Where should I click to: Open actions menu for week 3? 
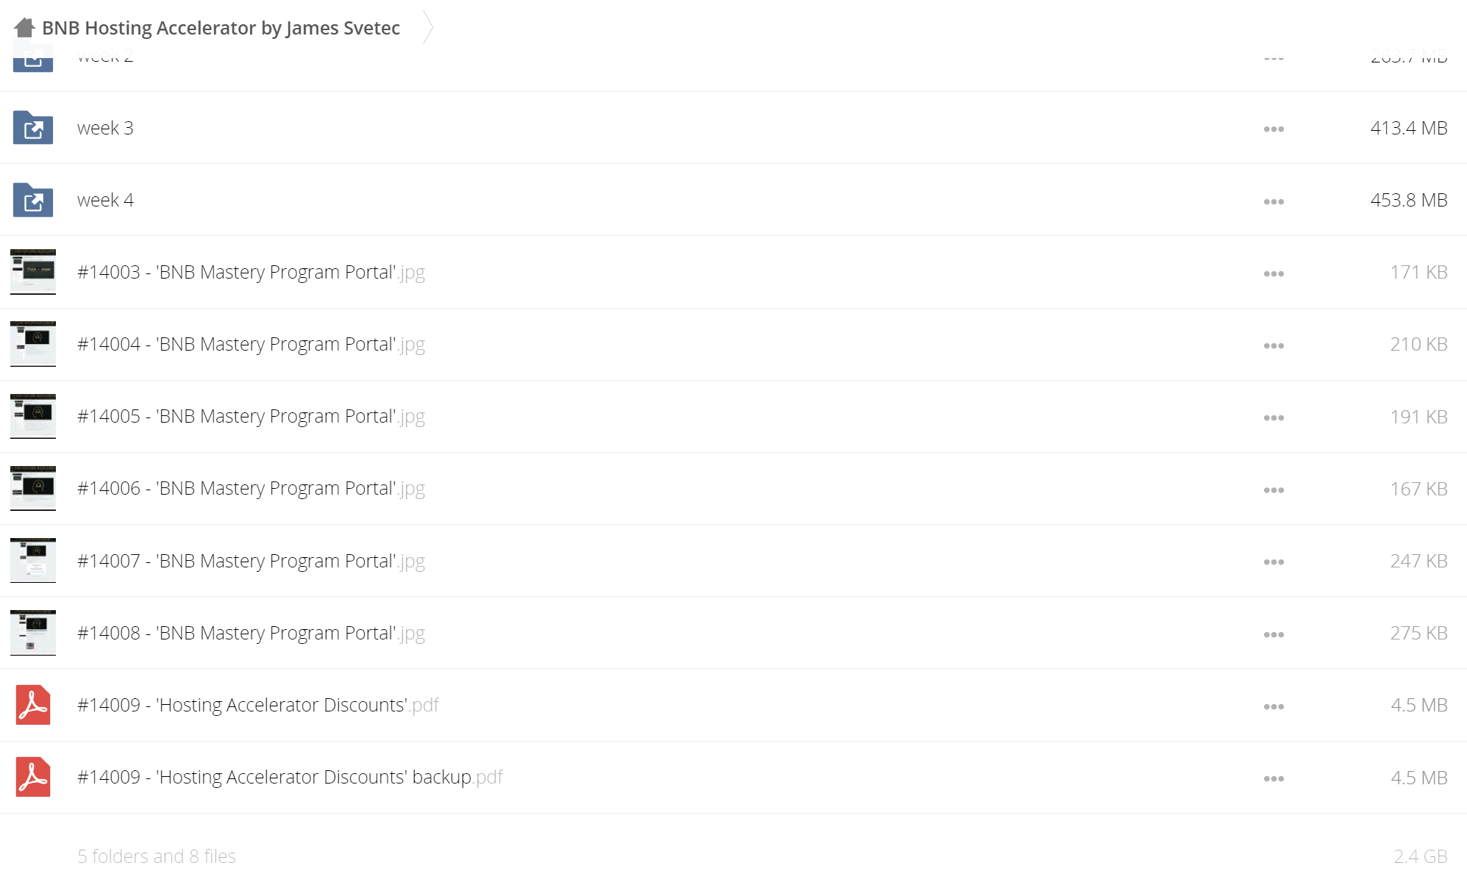click(1274, 129)
